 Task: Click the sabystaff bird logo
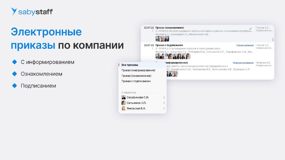click(14, 11)
